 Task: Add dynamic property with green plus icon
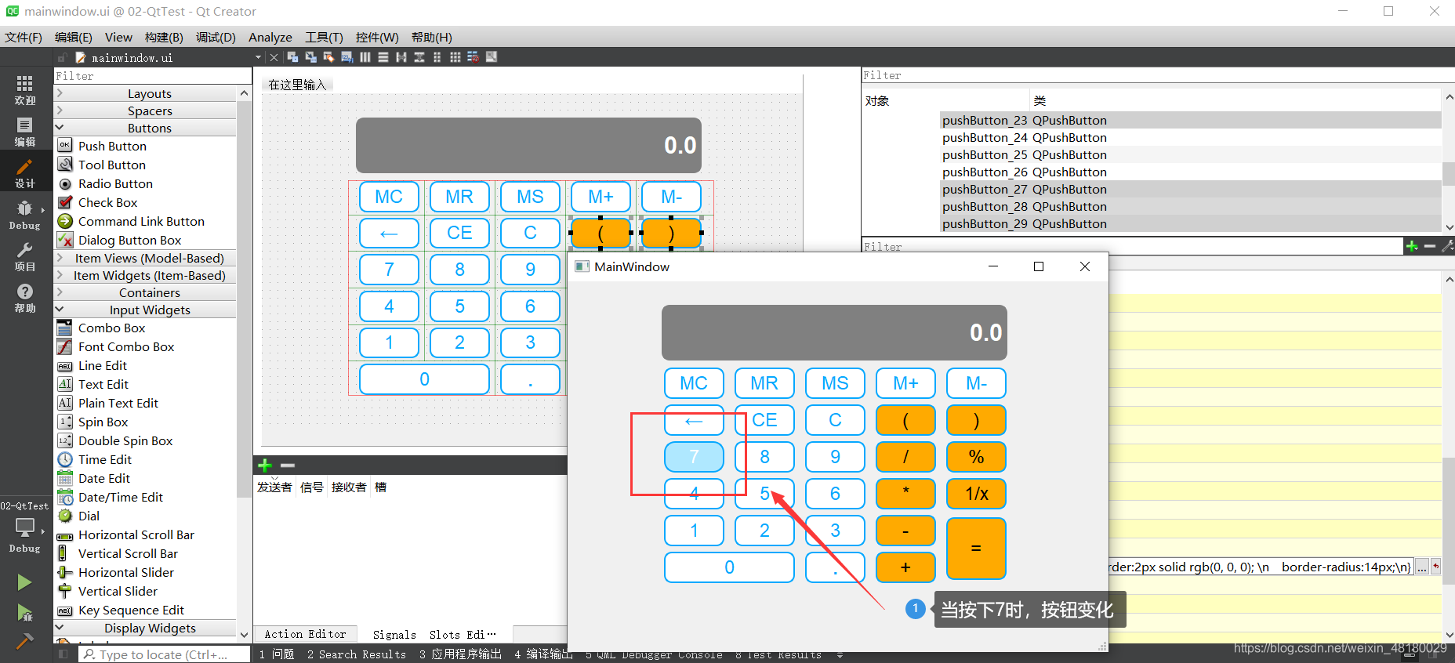1412,246
